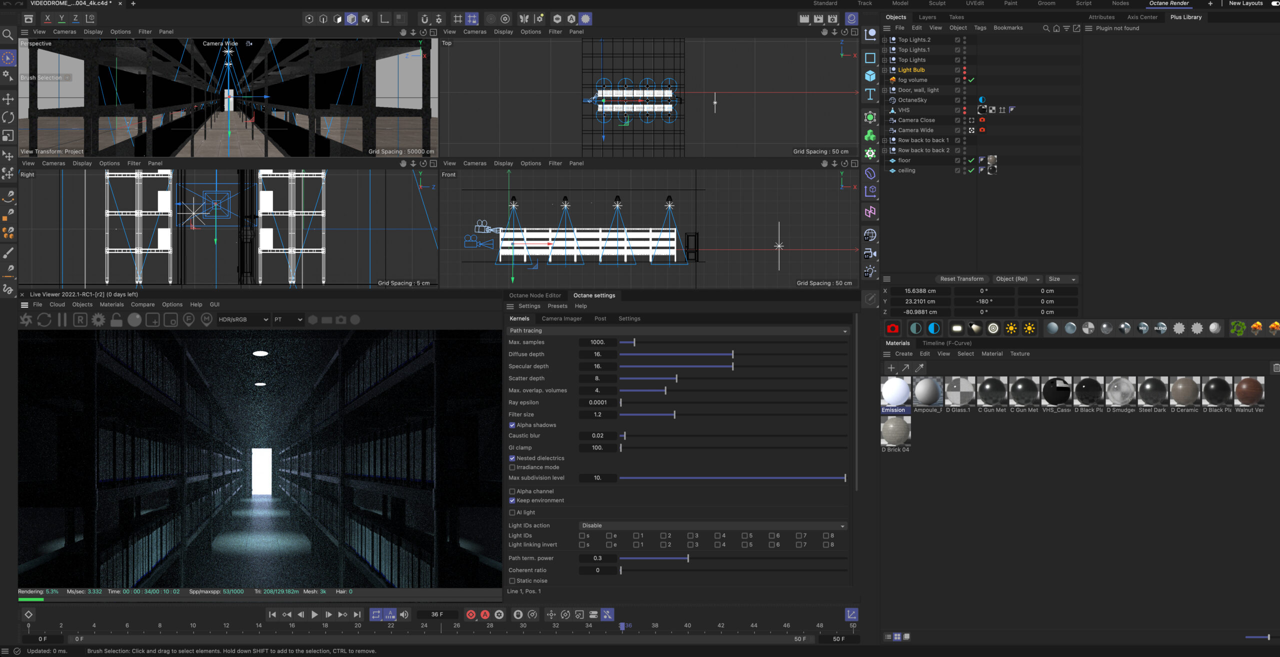Restart render with the refresh arrows icon
Screen dimensions: 1280x657
(44, 320)
